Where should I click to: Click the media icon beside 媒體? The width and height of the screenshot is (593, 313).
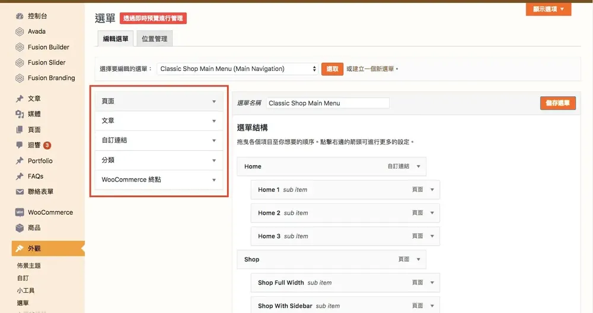20,114
